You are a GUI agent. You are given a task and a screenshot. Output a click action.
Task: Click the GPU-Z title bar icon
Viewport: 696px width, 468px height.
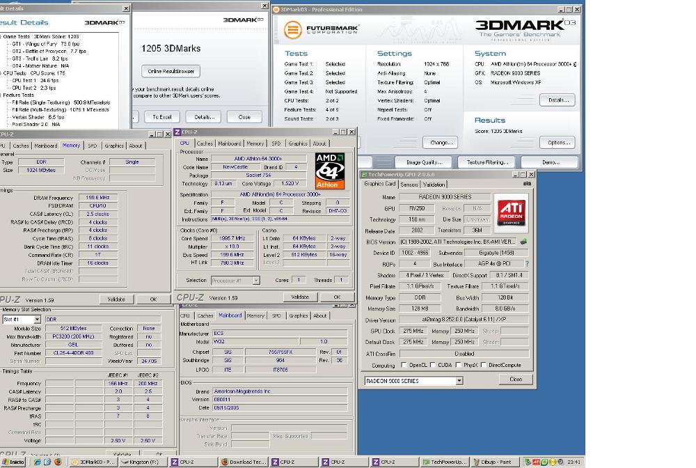click(364, 175)
